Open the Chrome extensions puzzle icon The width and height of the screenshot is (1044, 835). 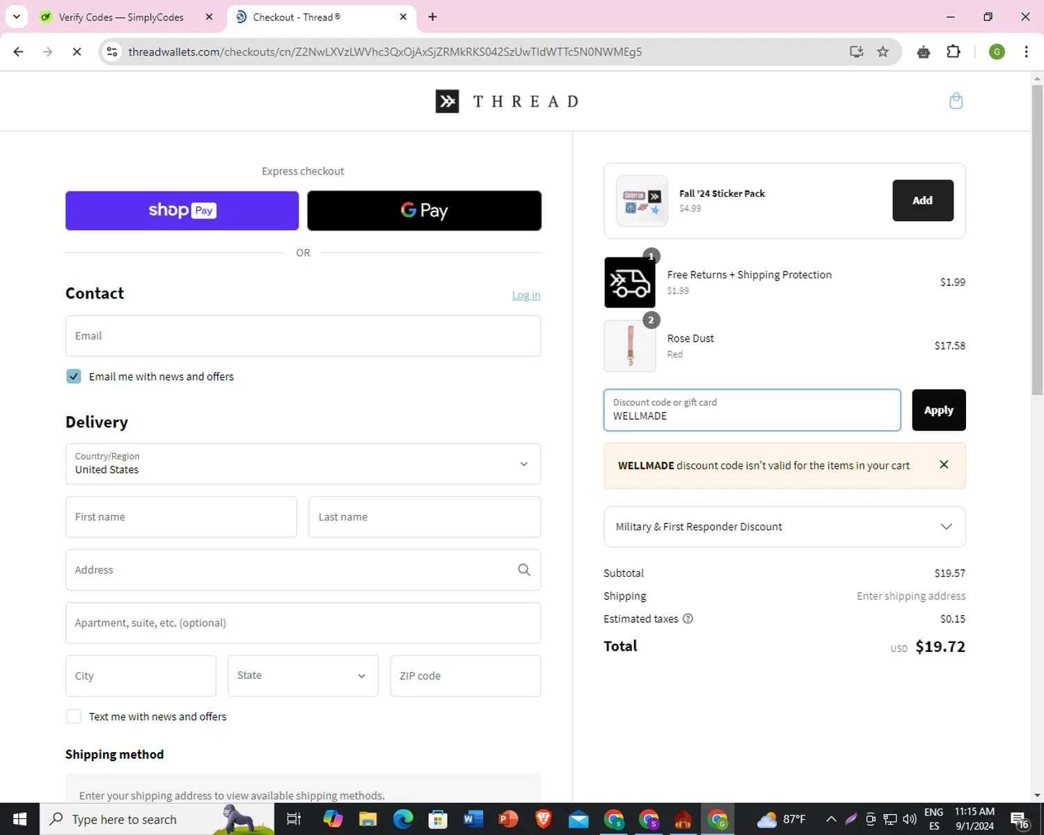coord(954,51)
